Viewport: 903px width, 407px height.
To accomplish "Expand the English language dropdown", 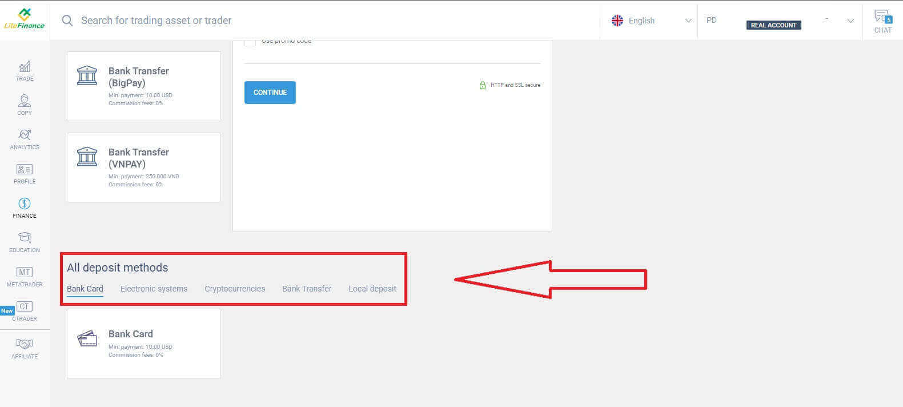I will [x=651, y=21].
